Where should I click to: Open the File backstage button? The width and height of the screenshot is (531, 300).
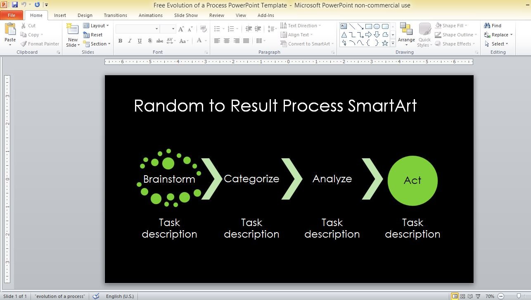click(x=12, y=15)
